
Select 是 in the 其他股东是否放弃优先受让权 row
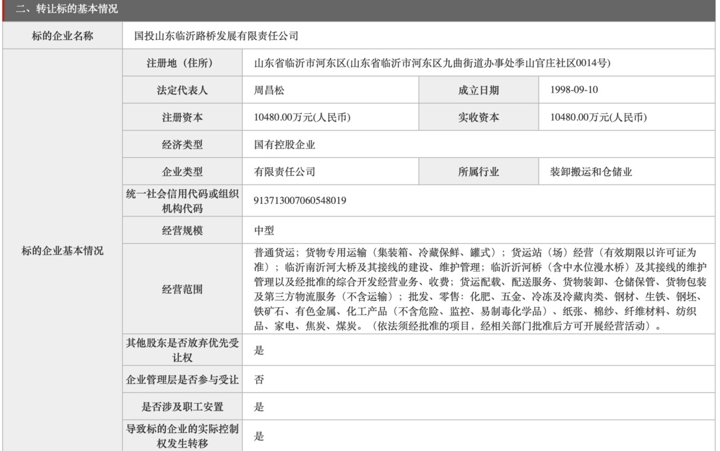coord(259,350)
